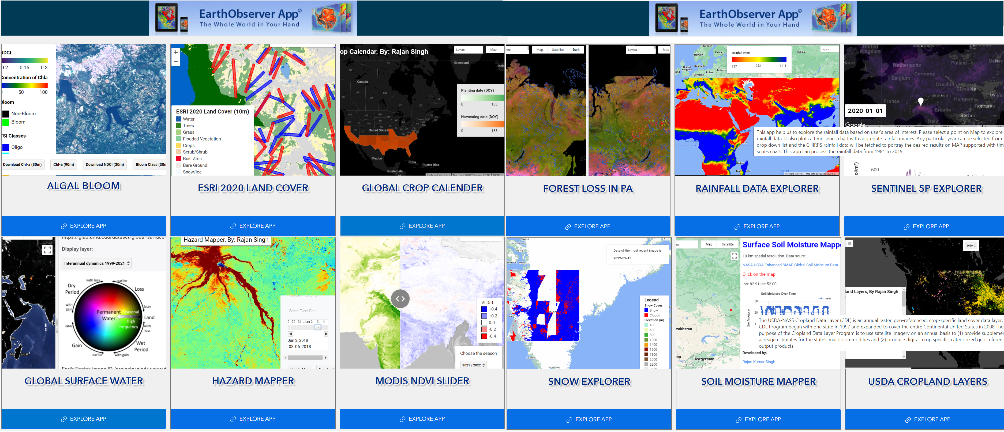1004x432 pixels.
Task: Open the 2021 / 2022 season dropdown
Action: click(x=473, y=365)
